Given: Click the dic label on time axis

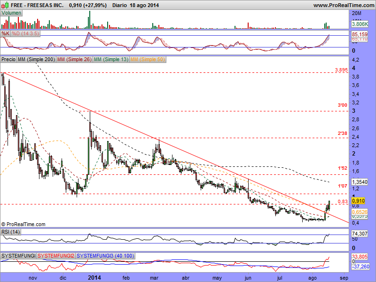Looking at the screenshot, I should [63, 278].
